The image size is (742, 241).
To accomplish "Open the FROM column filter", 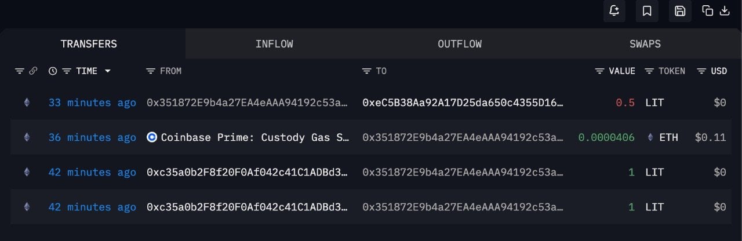I will click(x=151, y=71).
